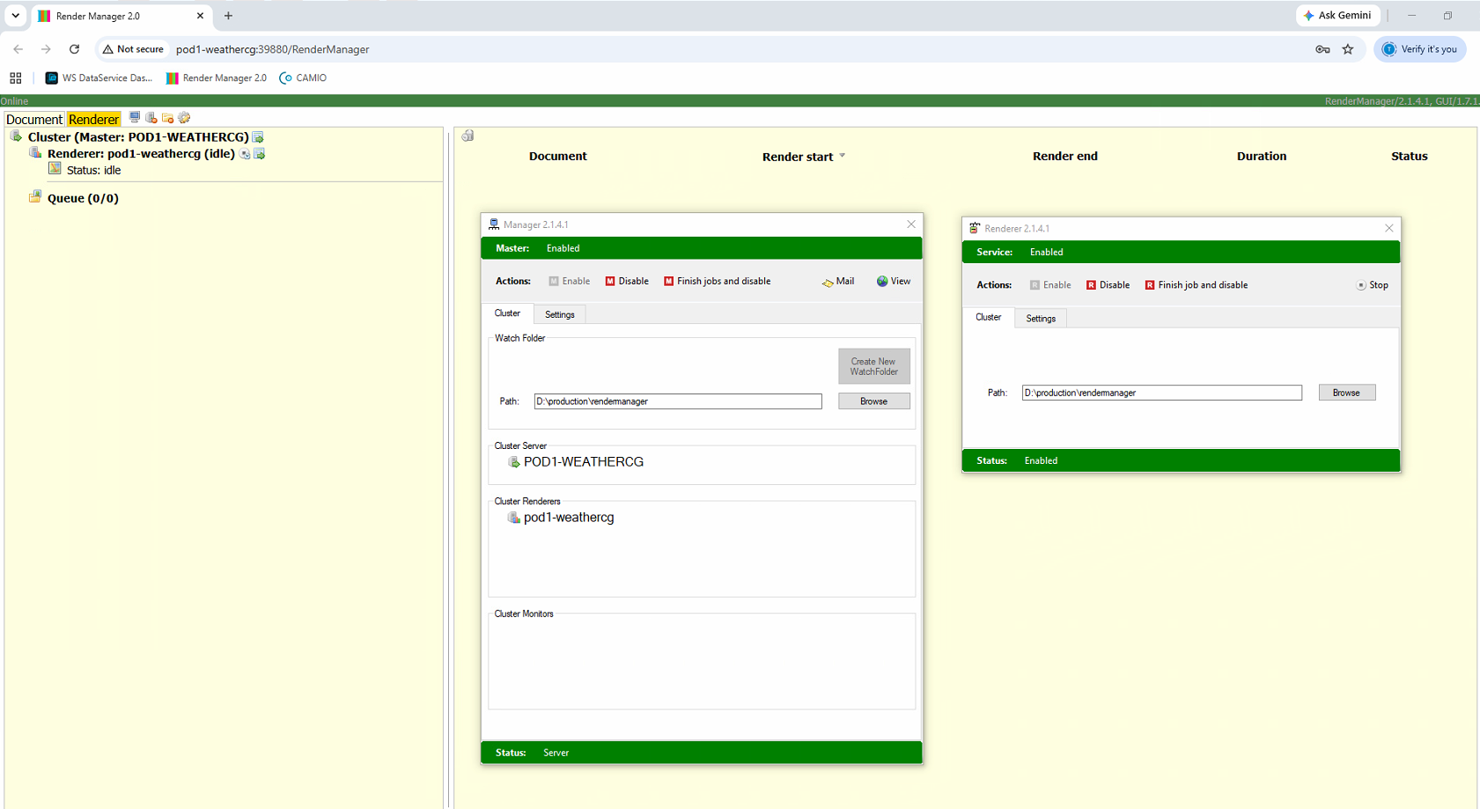Click the Render start column header
This screenshot has width=1480, height=809.
point(798,157)
